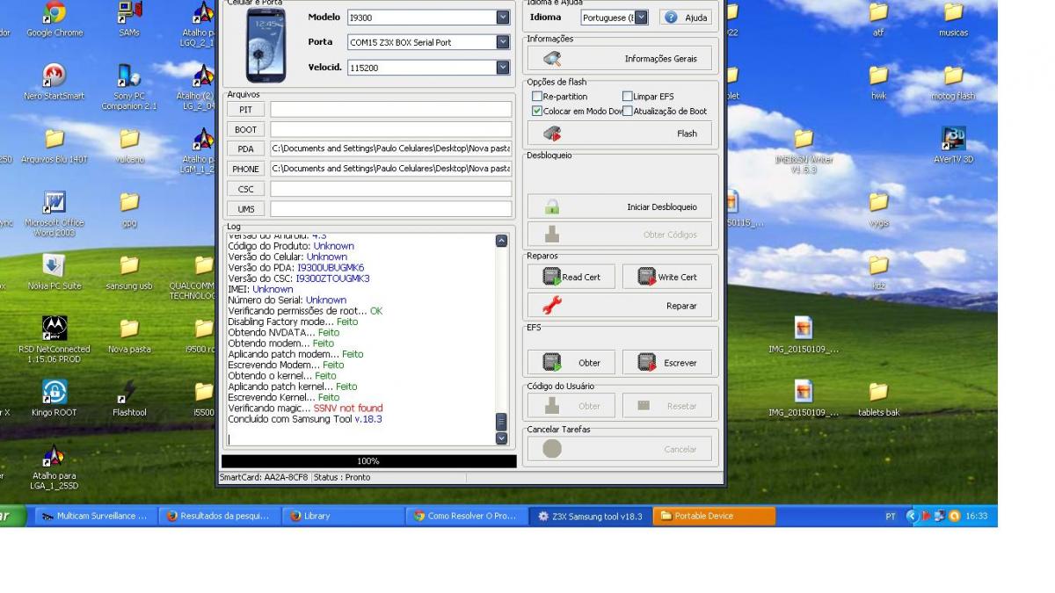
Task: Launch RSD NetConnected 1.15.06 PROD shortcut
Action: [55, 341]
